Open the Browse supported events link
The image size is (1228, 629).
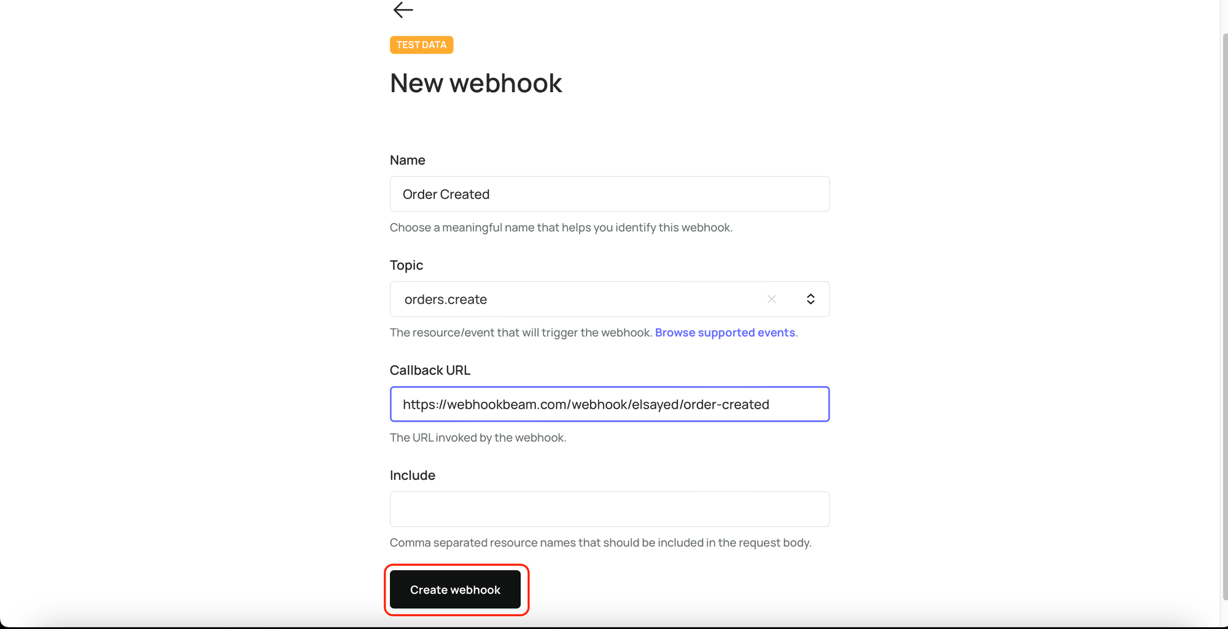[x=725, y=333]
